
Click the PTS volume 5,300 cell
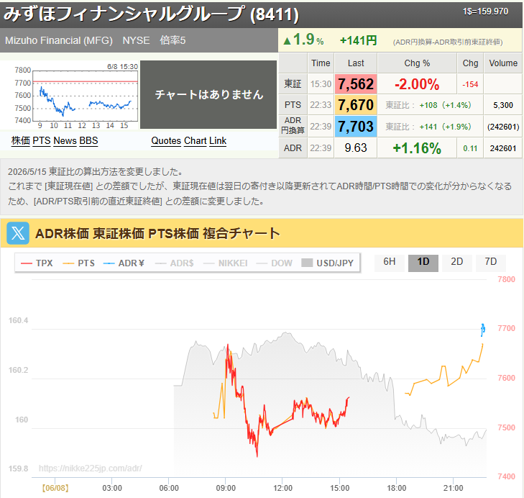point(503,105)
